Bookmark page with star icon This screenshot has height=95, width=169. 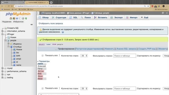coord(148,6)
